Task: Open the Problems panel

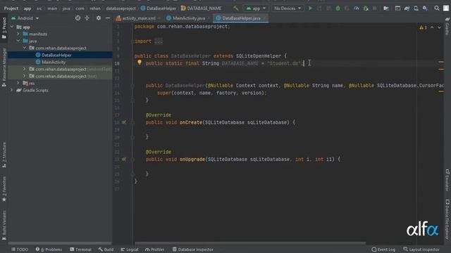Action: [49, 249]
